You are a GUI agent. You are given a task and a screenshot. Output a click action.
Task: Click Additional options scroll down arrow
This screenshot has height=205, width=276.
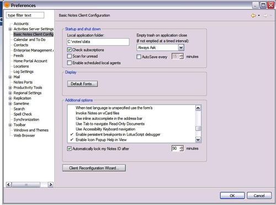[198, 140]
